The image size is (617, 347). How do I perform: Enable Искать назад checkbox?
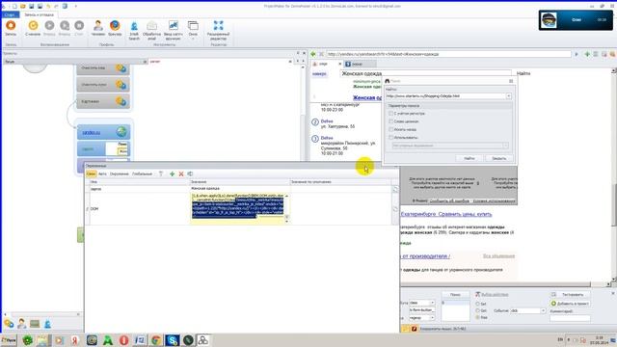tap(391, 129)
